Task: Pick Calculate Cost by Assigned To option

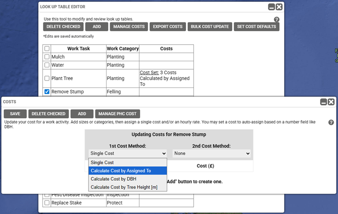Action: (x=121, y=171)
